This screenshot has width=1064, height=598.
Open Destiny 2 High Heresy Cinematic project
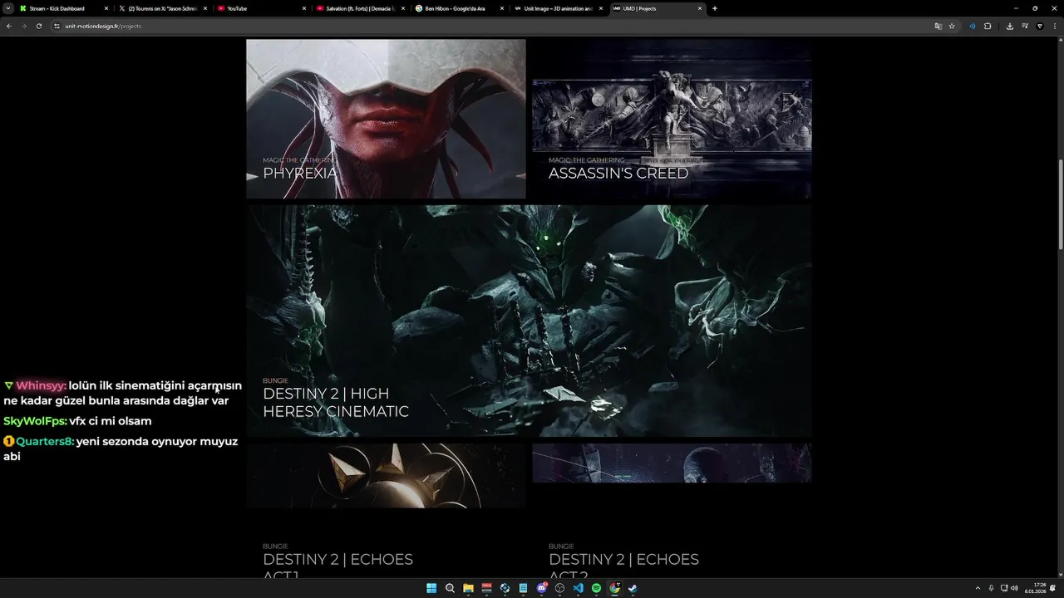(529, 321)
